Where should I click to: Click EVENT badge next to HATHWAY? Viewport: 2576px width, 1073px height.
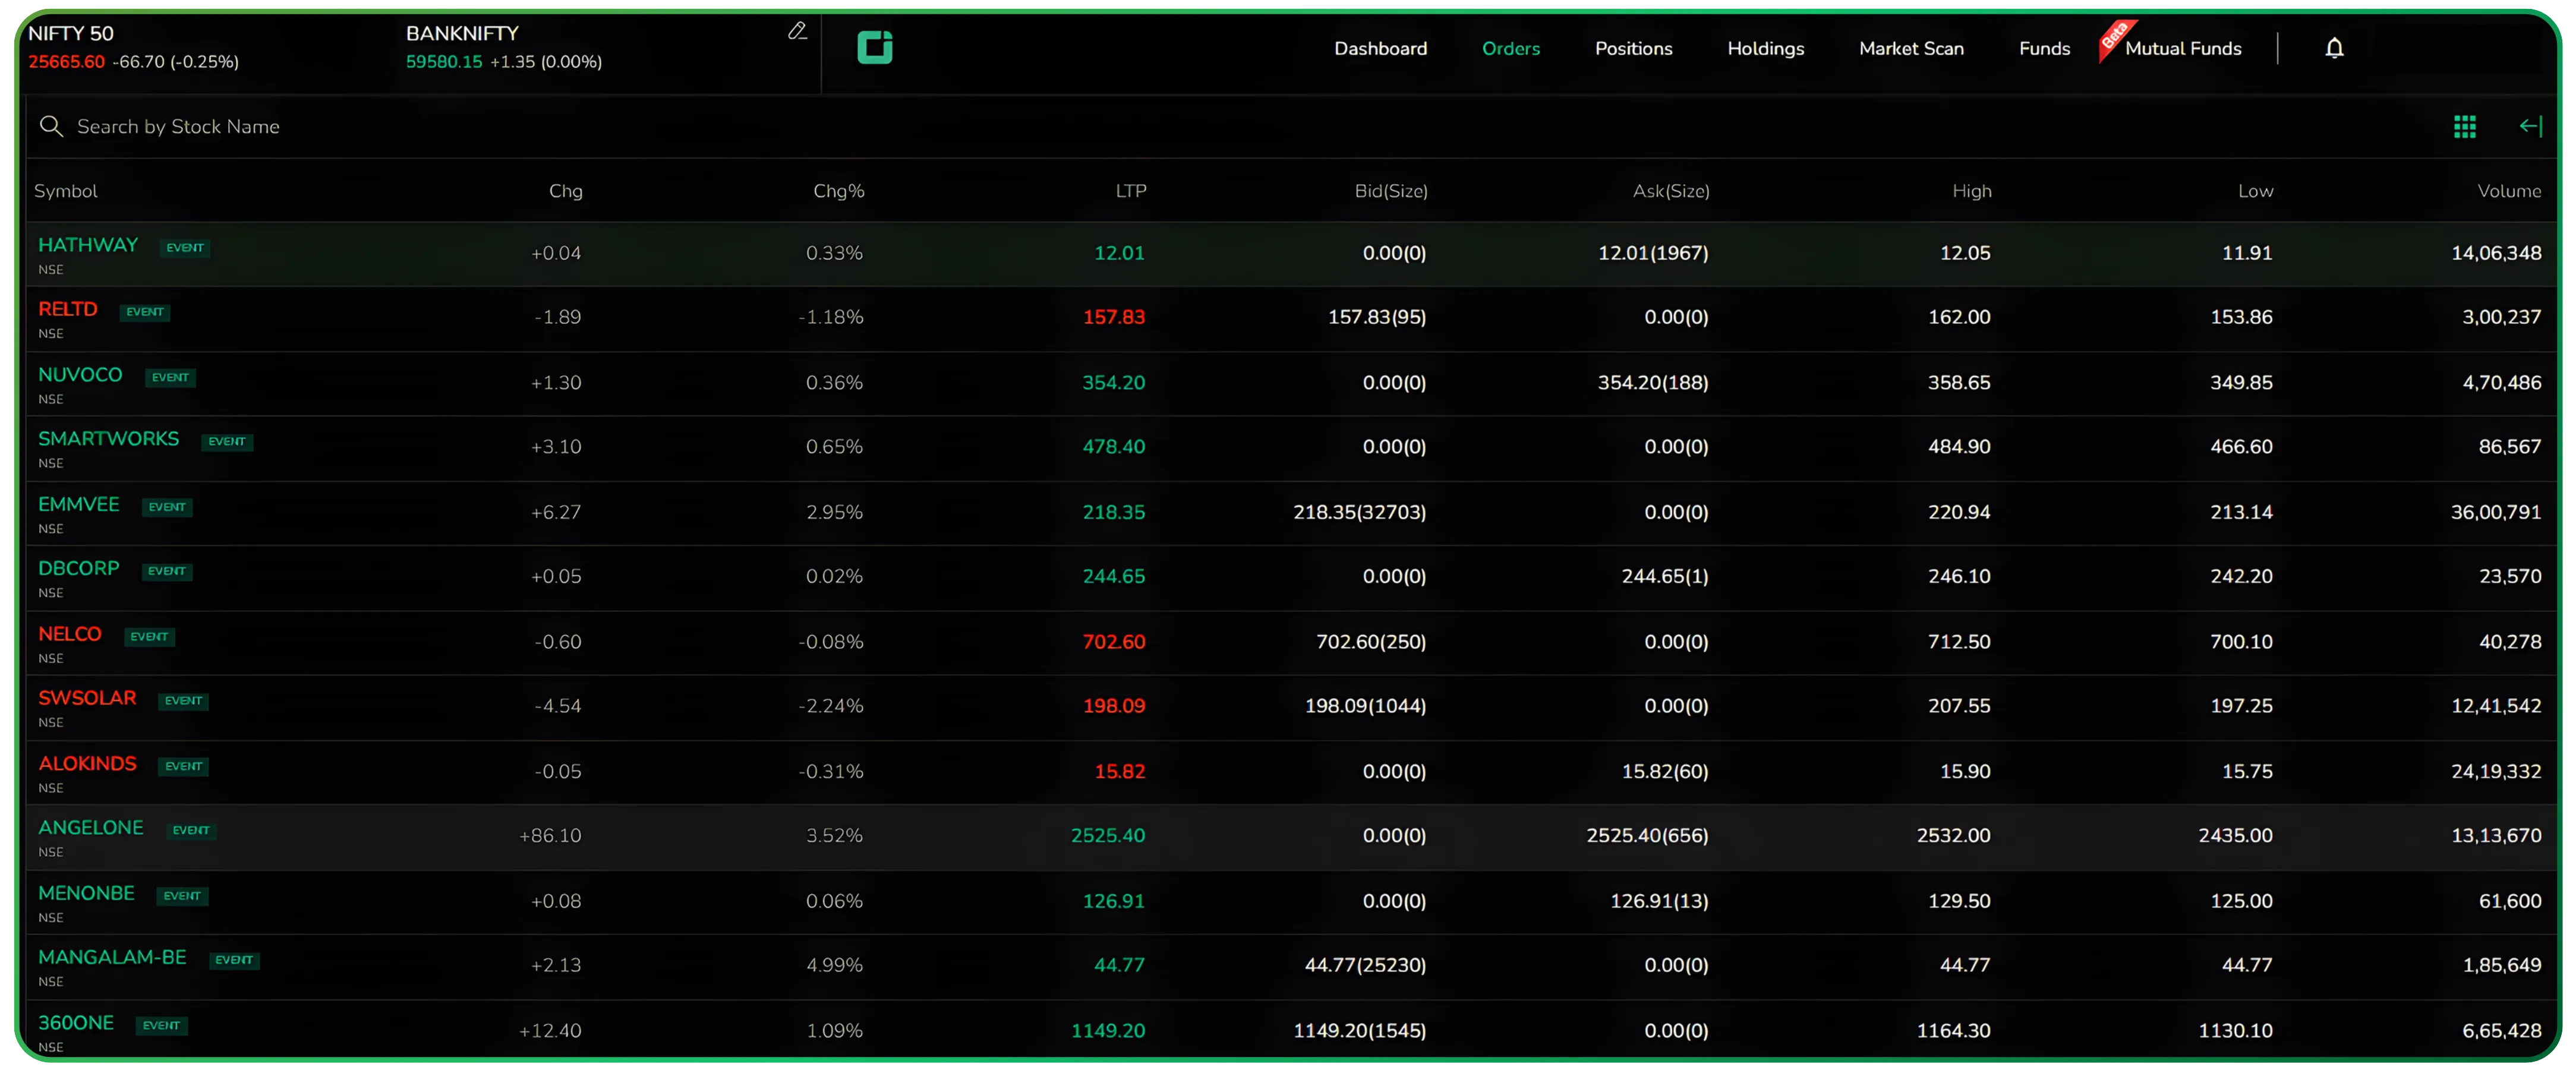185,247
